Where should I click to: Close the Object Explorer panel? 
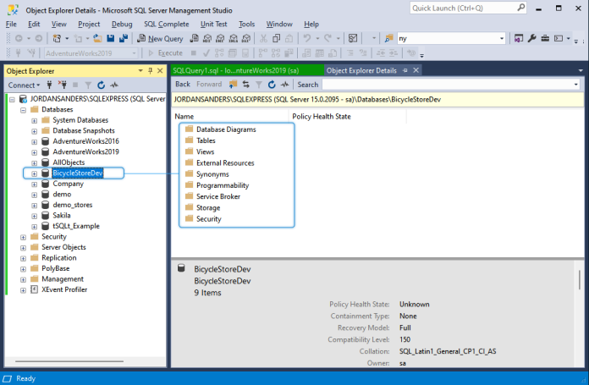[160, 70]
